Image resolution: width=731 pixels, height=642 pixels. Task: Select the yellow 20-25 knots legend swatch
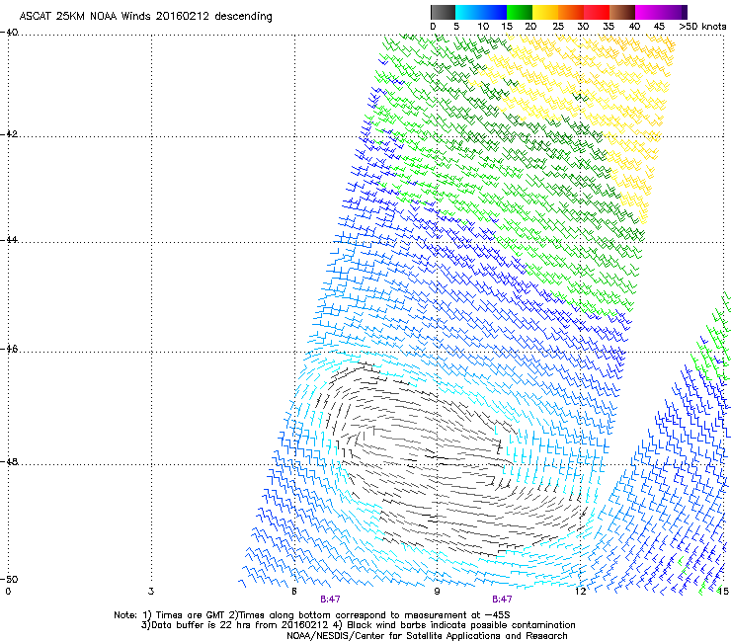point(545,12)
